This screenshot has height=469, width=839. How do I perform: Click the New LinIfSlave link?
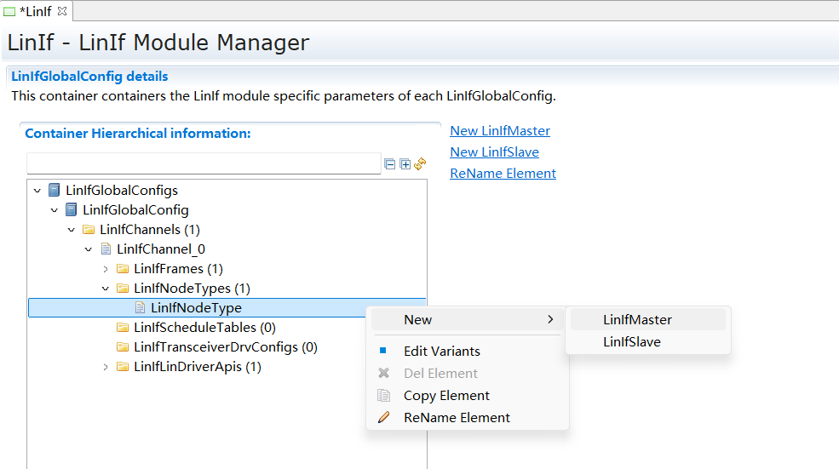[x=494, y=152]
